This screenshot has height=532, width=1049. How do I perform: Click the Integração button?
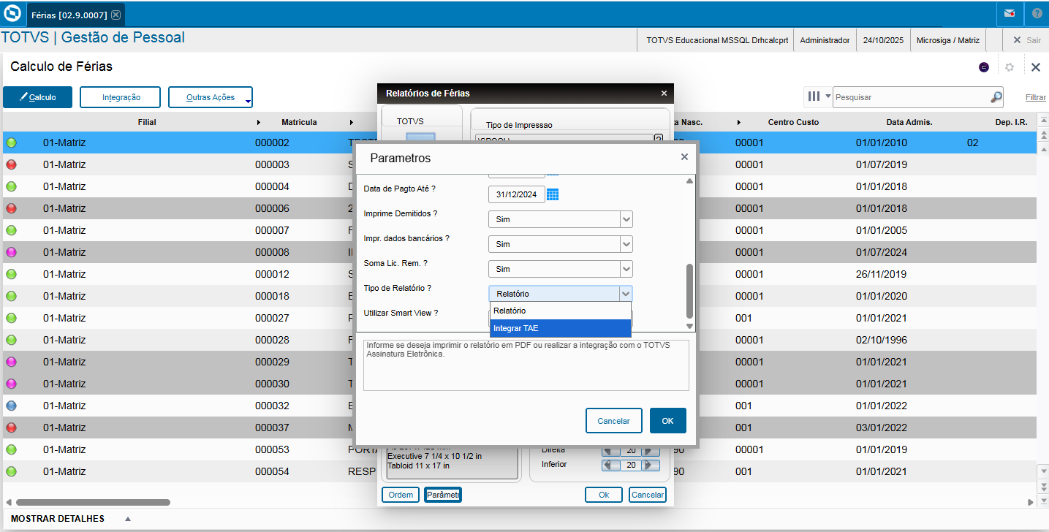tap(121, 97)
